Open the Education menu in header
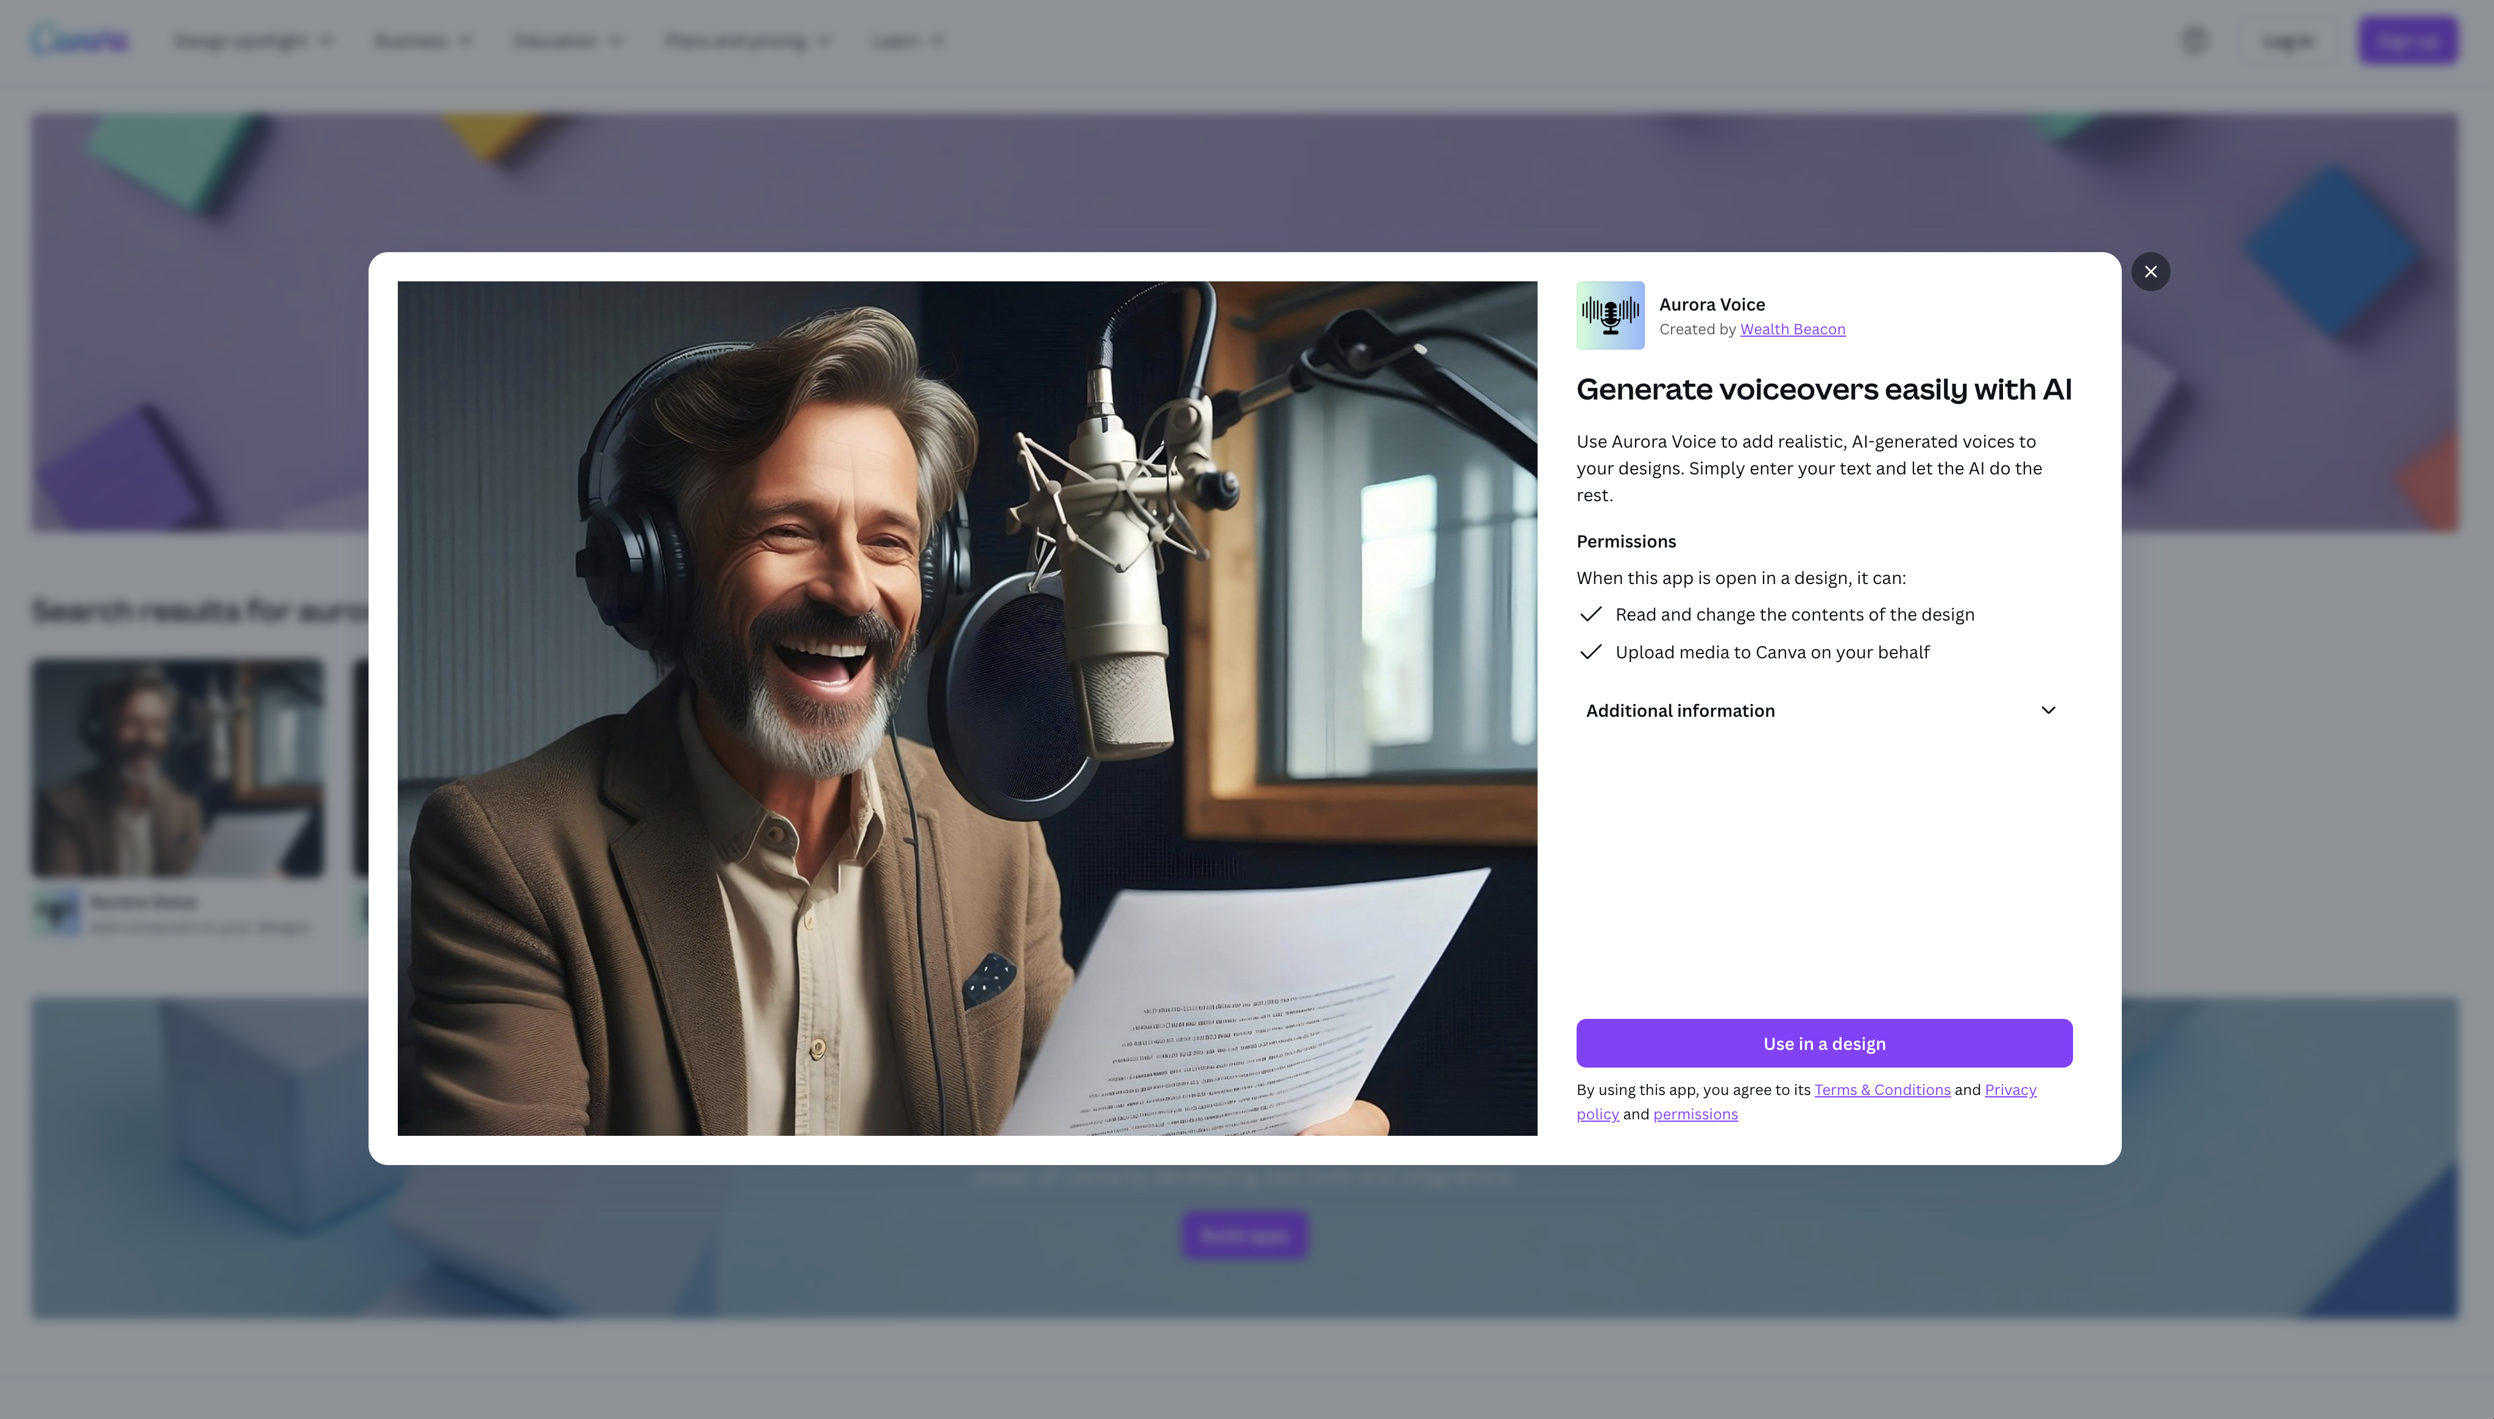The image size is (2494, 1419). [568, 41]
